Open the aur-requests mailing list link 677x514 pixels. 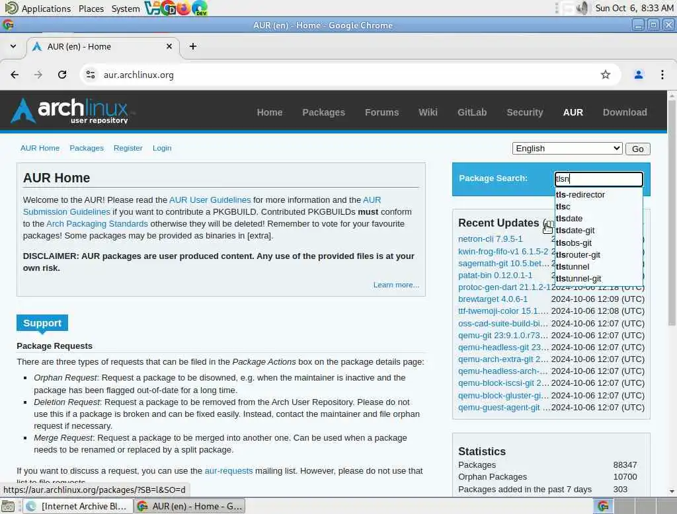click(228, 471)
